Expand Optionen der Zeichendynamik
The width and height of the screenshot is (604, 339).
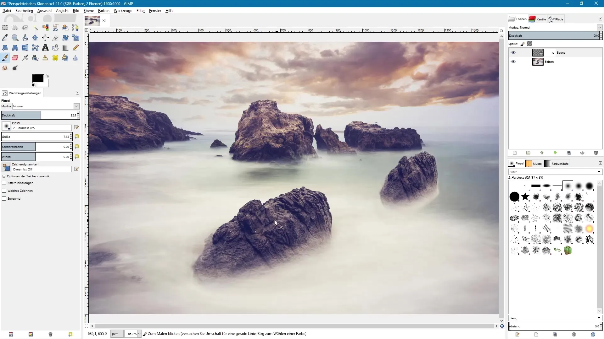pos(4,176)
